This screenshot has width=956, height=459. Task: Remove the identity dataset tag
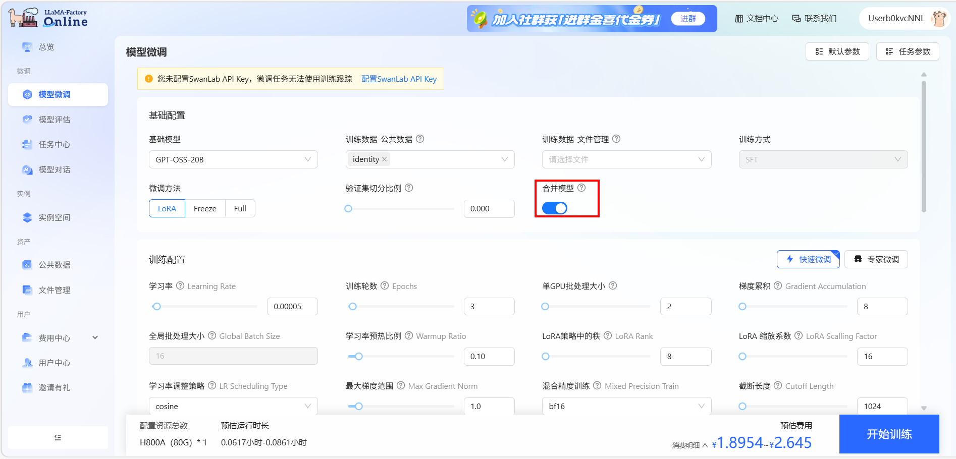click(385, 159)
